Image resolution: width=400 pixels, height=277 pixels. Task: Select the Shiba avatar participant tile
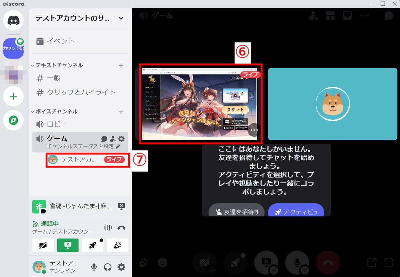(x=333, y=104)
